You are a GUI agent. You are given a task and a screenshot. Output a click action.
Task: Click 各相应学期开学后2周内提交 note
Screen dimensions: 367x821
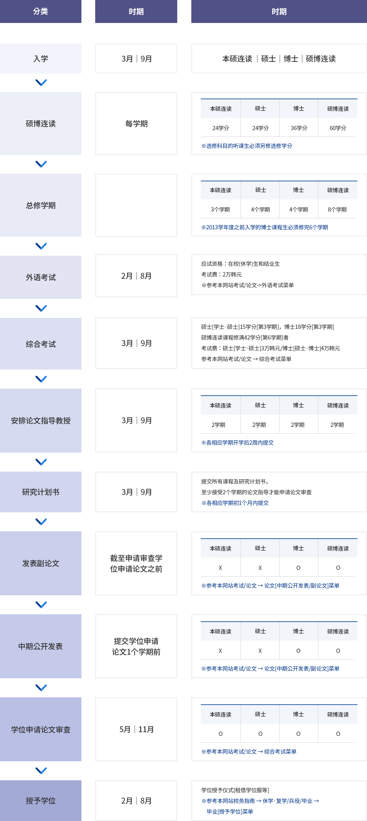click(x=237, y=443)
